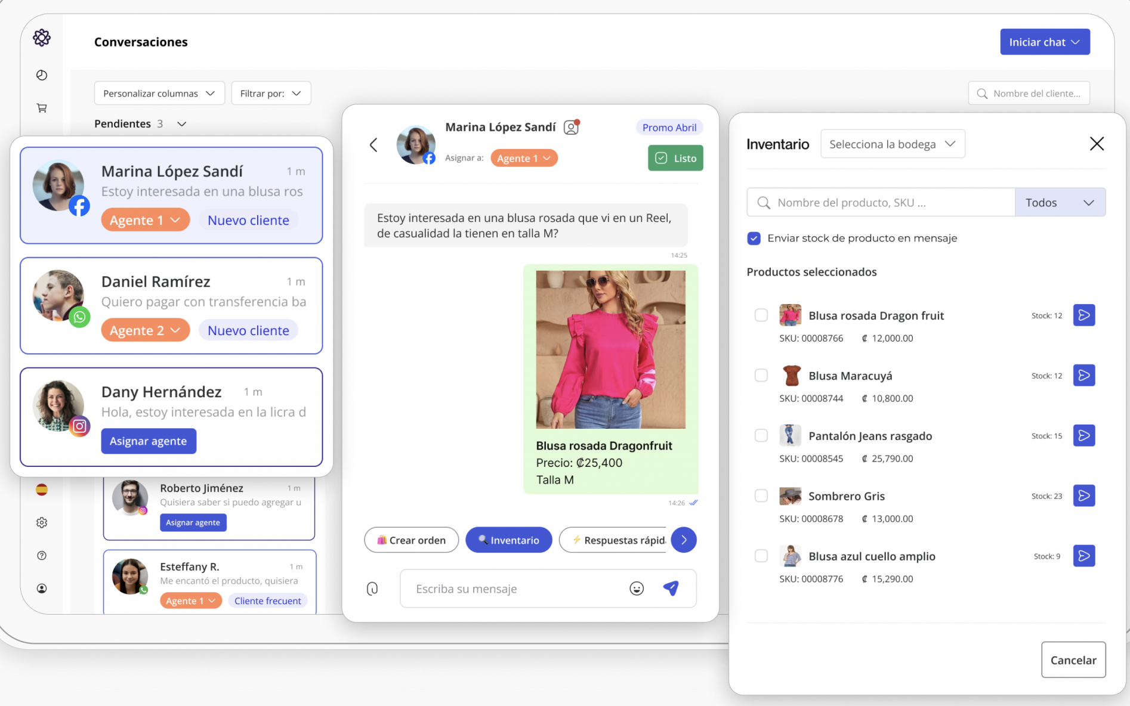Open settings with the gear icon in sidebar
This screenshot has width=1130, height=706.
click(x=41, y=522)
